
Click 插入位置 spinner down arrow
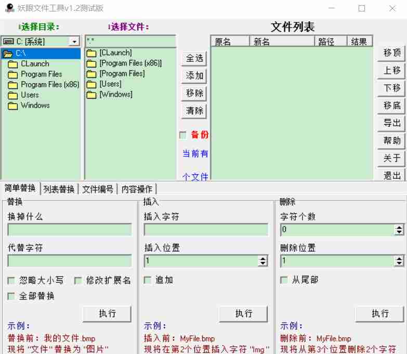262,264
